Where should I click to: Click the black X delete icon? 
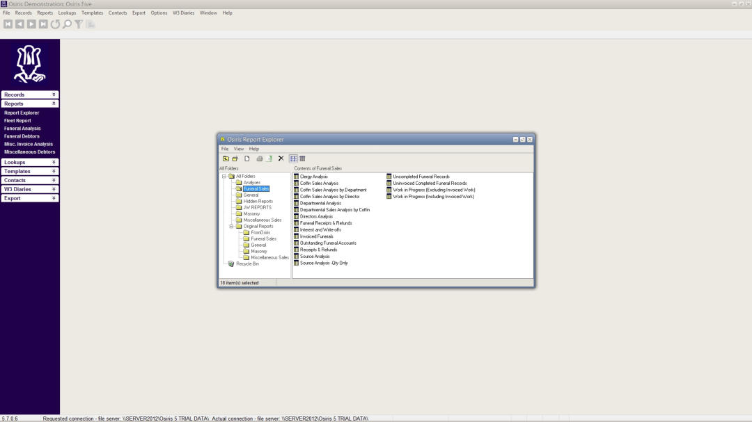pos(281,159)
